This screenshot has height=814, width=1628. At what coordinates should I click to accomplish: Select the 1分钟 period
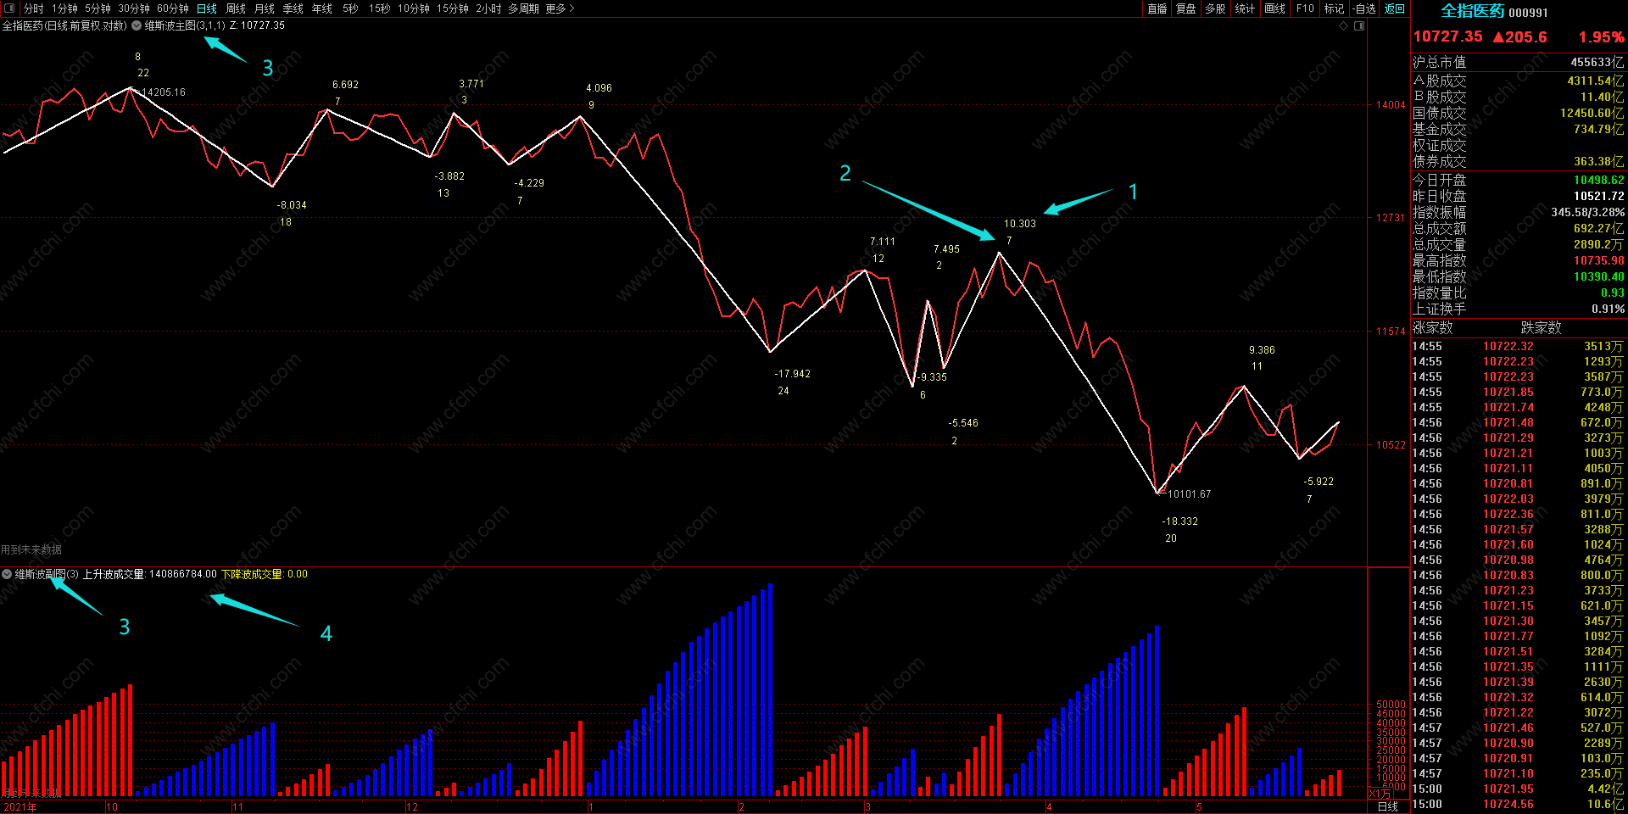64,8
